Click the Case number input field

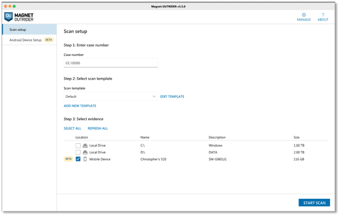pyautogui.click(x=111, y=63)
